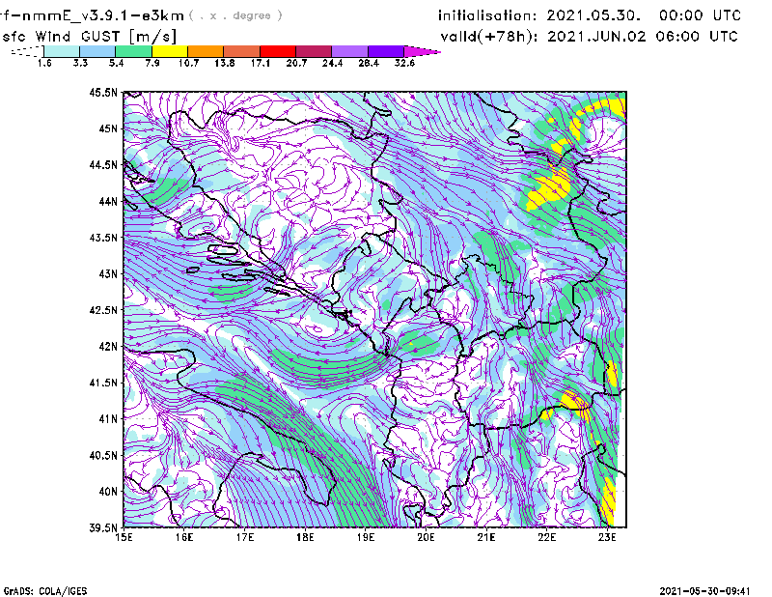Click the "22E" longitude label
Image resolution: width=772 pixels, height=597 pixels.
[x=546, y=537]
